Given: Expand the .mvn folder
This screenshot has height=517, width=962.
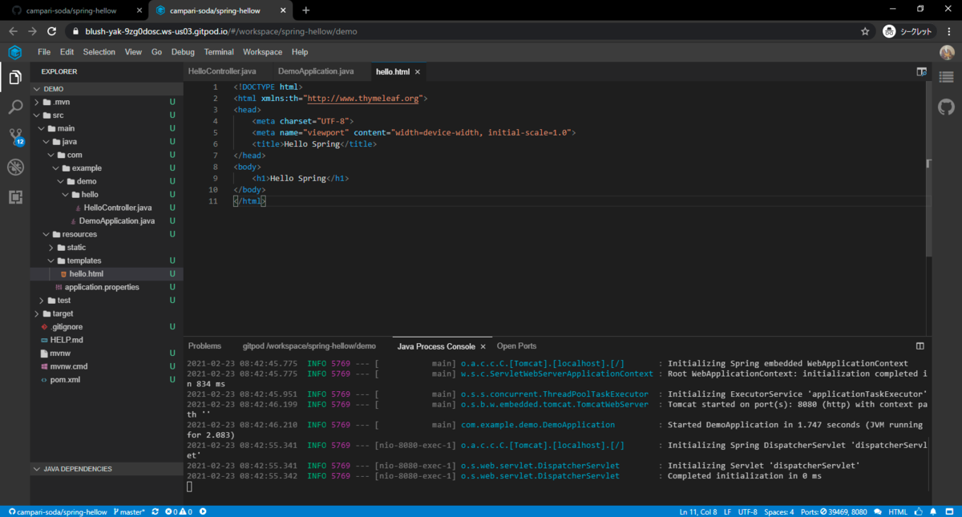Looking at the screenshot, I should point(37,102).
